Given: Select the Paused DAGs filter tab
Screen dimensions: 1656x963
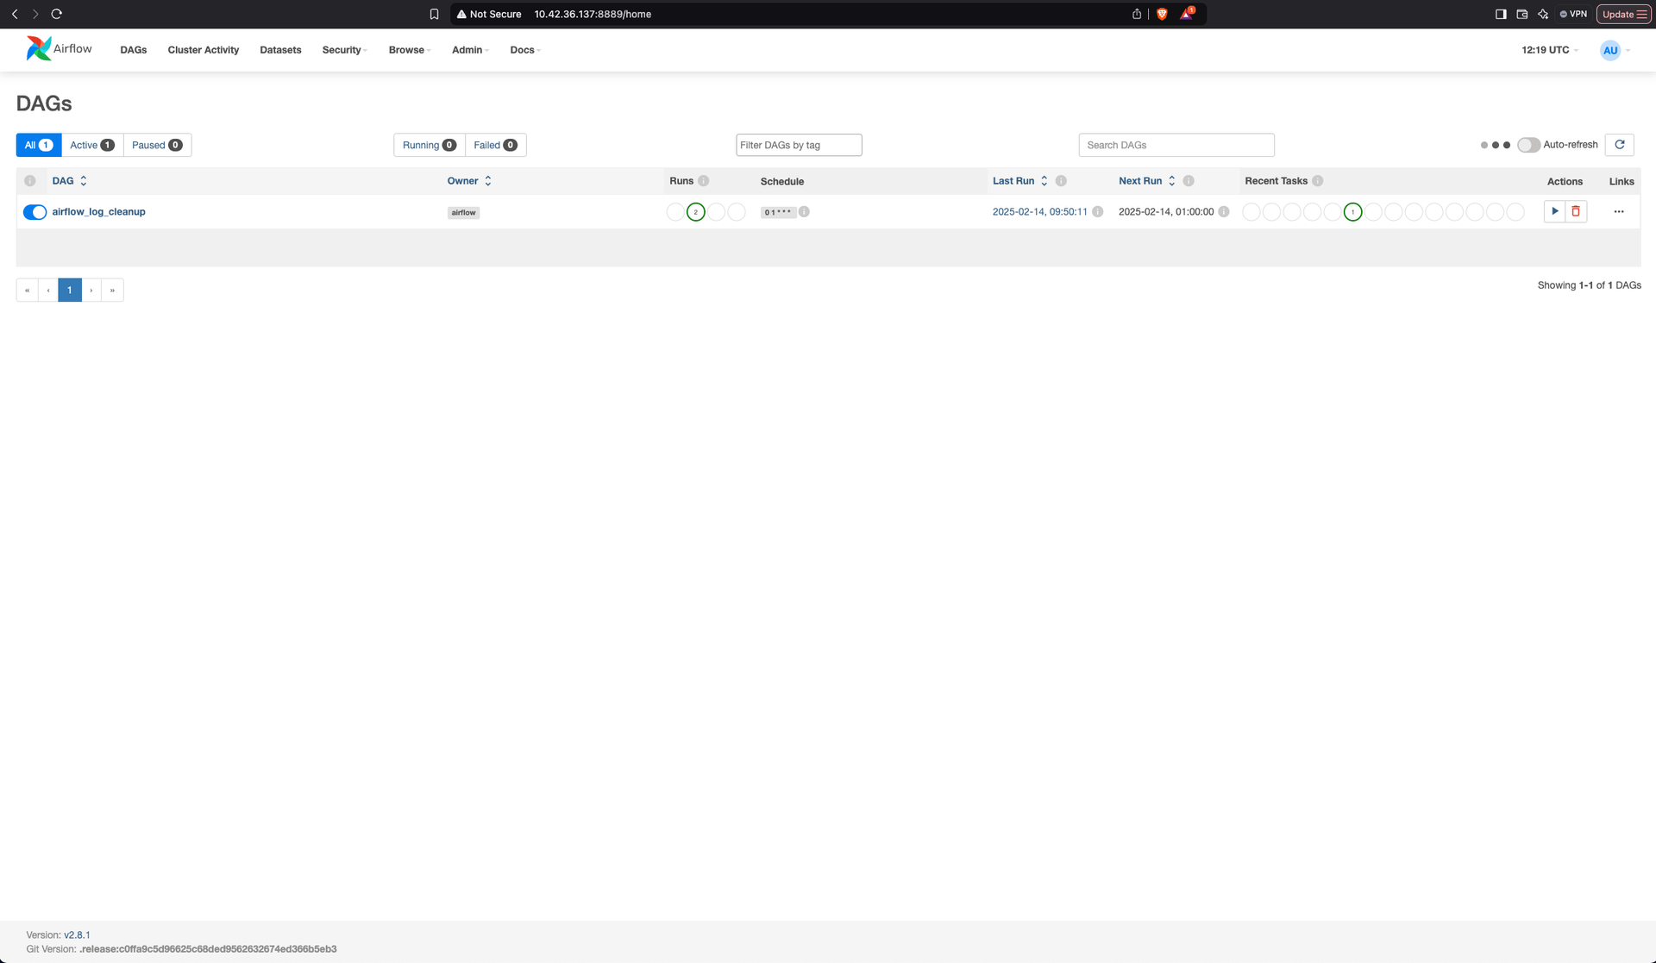Looking at the screenshot, I should pos(157,145).
